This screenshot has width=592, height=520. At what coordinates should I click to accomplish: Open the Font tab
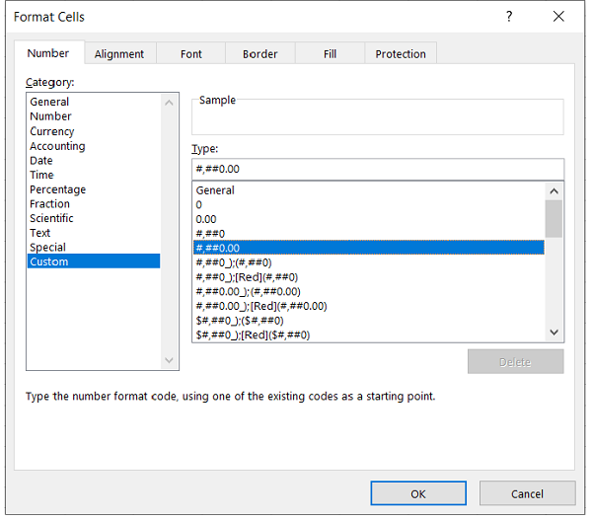[191, 54]
